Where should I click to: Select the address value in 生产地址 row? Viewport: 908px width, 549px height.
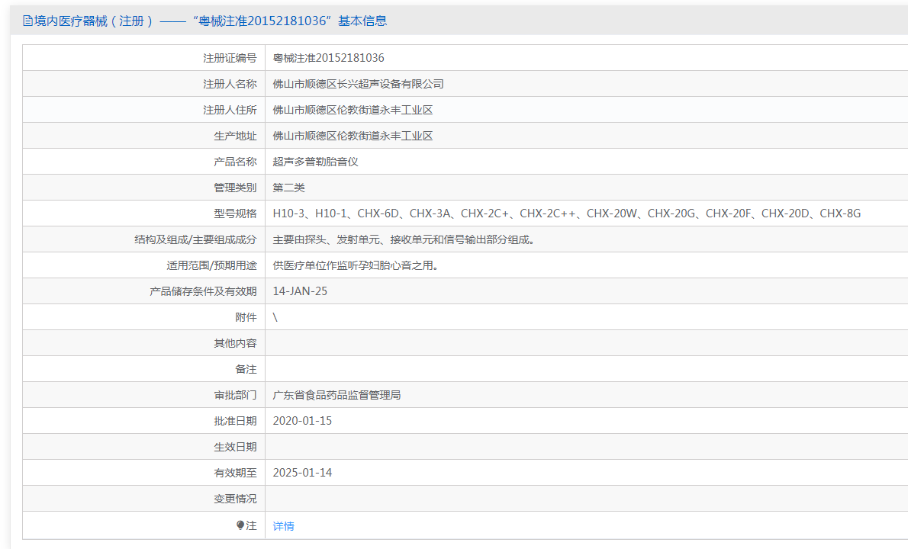(353, 136)
